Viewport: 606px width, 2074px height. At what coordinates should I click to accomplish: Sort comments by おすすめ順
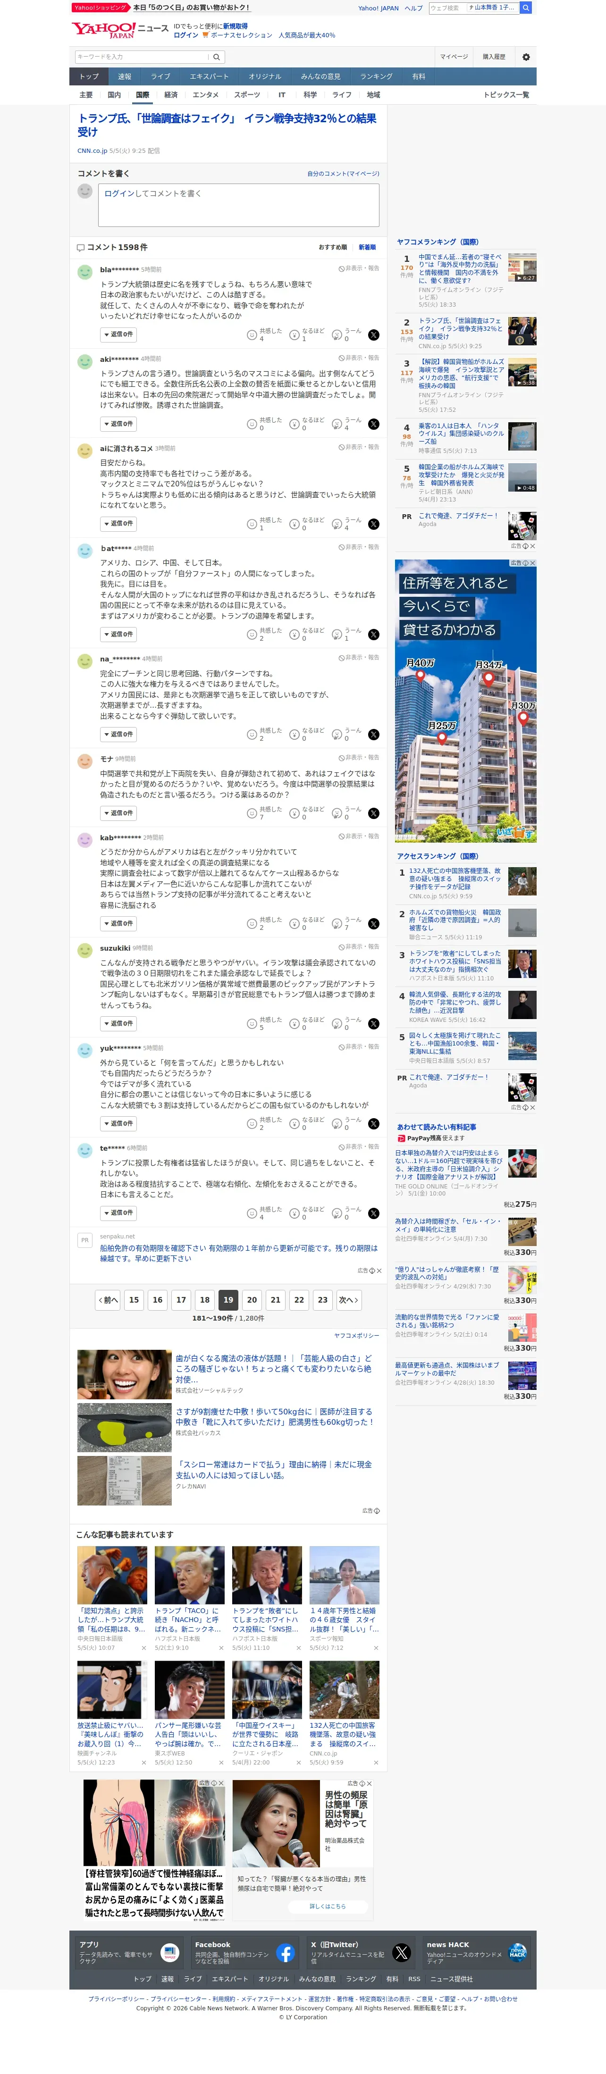[333, 247]
